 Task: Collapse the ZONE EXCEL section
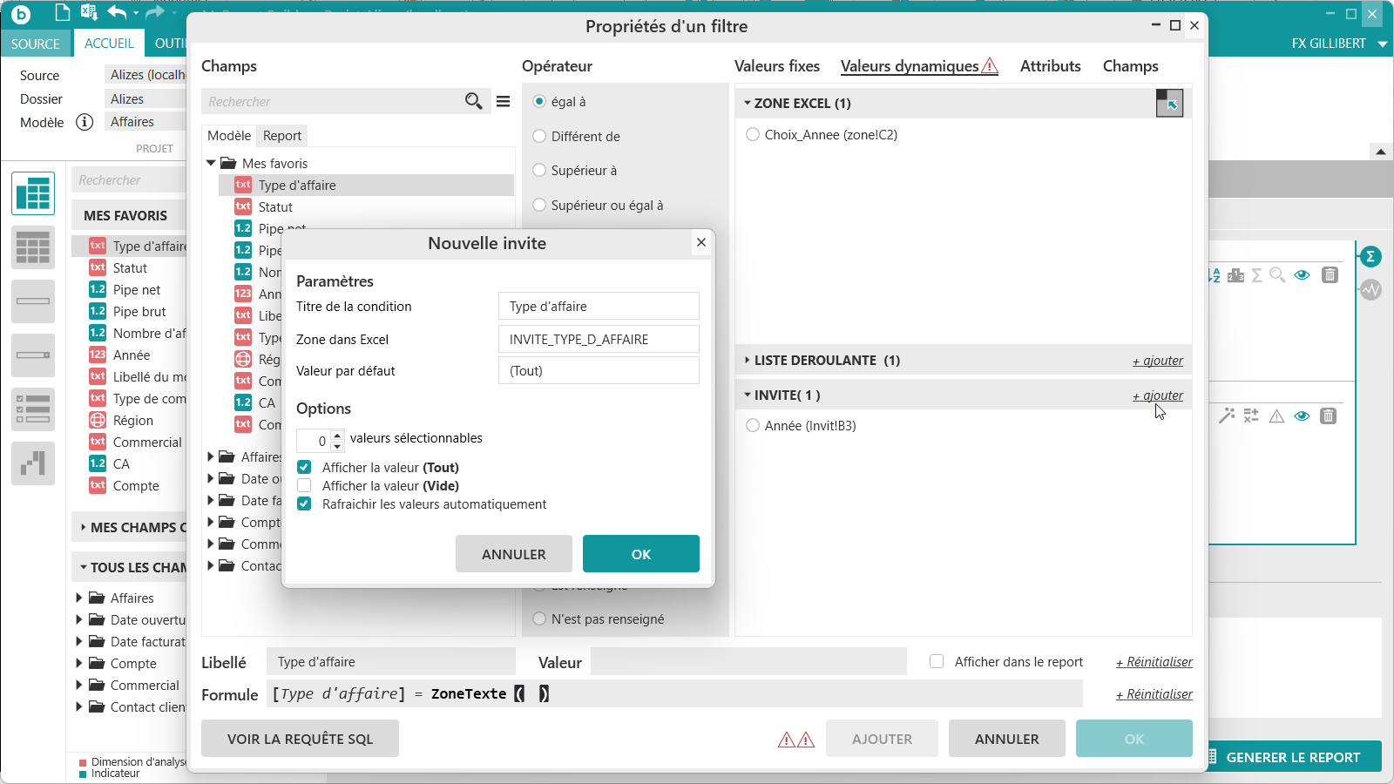tap(748, 103)
